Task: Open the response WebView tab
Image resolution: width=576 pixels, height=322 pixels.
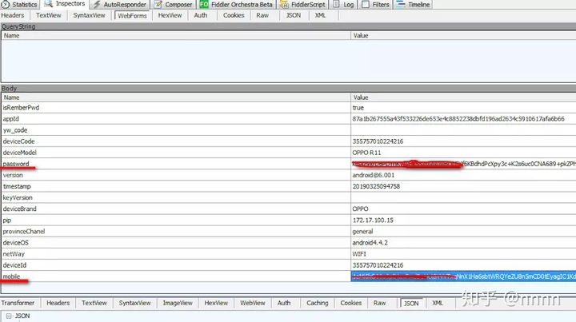Action: click(252, 303)
